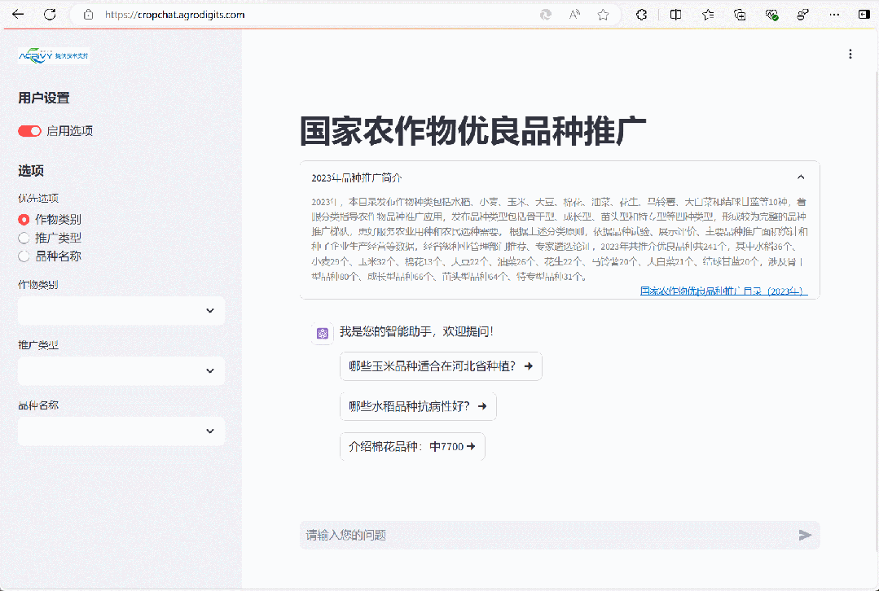
Task: Select the 品种名称 radio button
Action: pyautogui.click(x=24, y=256)
